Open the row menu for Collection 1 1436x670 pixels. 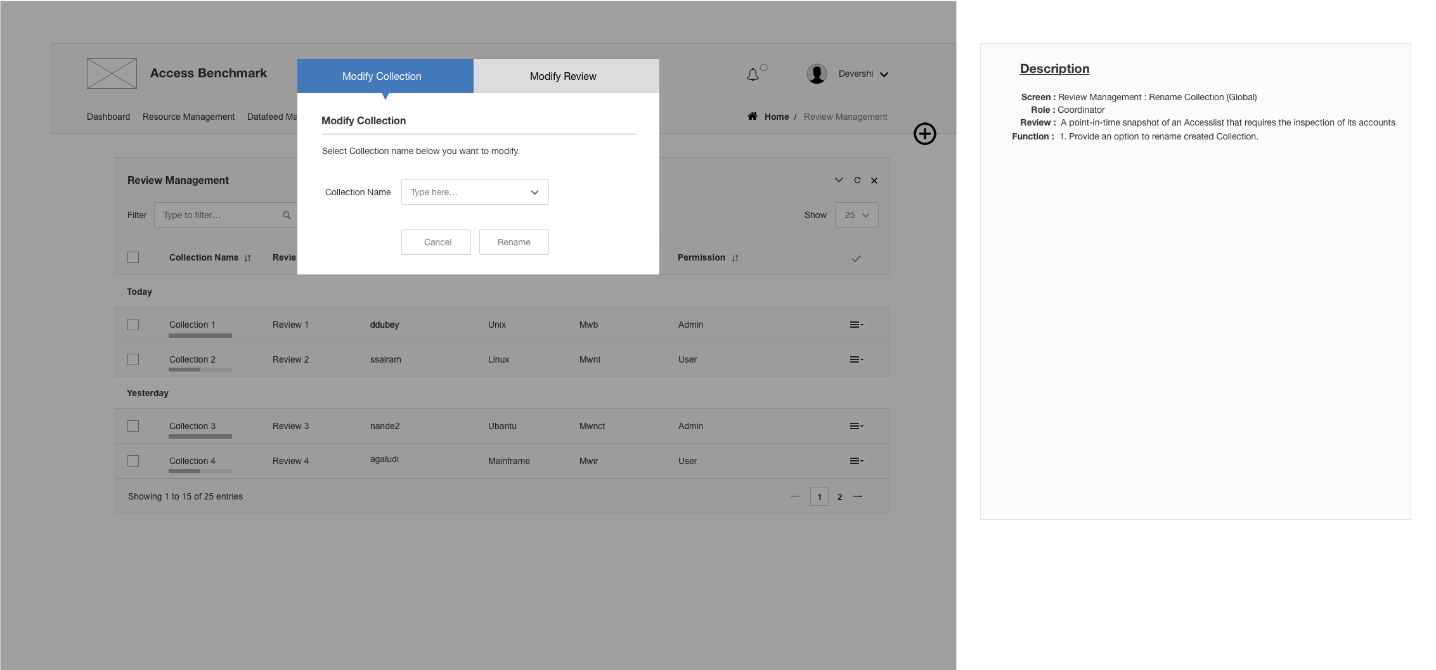(857, 325)
